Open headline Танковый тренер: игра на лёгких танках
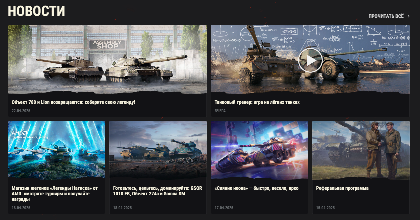Image resolution: width=420 pixels, height=220 pixels. tap(257, 102)
